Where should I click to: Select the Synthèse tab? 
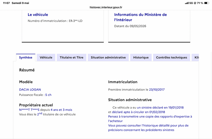[x=26, y=57]
